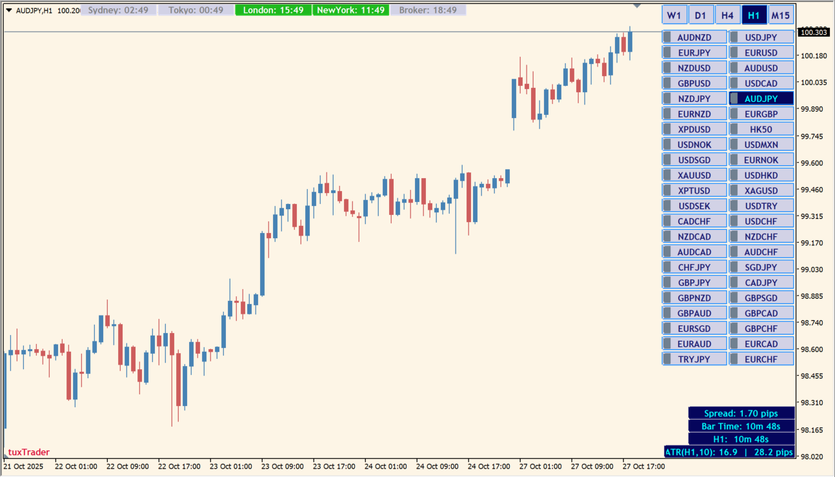The image size is (835, 477).
Task: Toggle the gray square on EURUSD button
Action: click(x=734, y=53)
